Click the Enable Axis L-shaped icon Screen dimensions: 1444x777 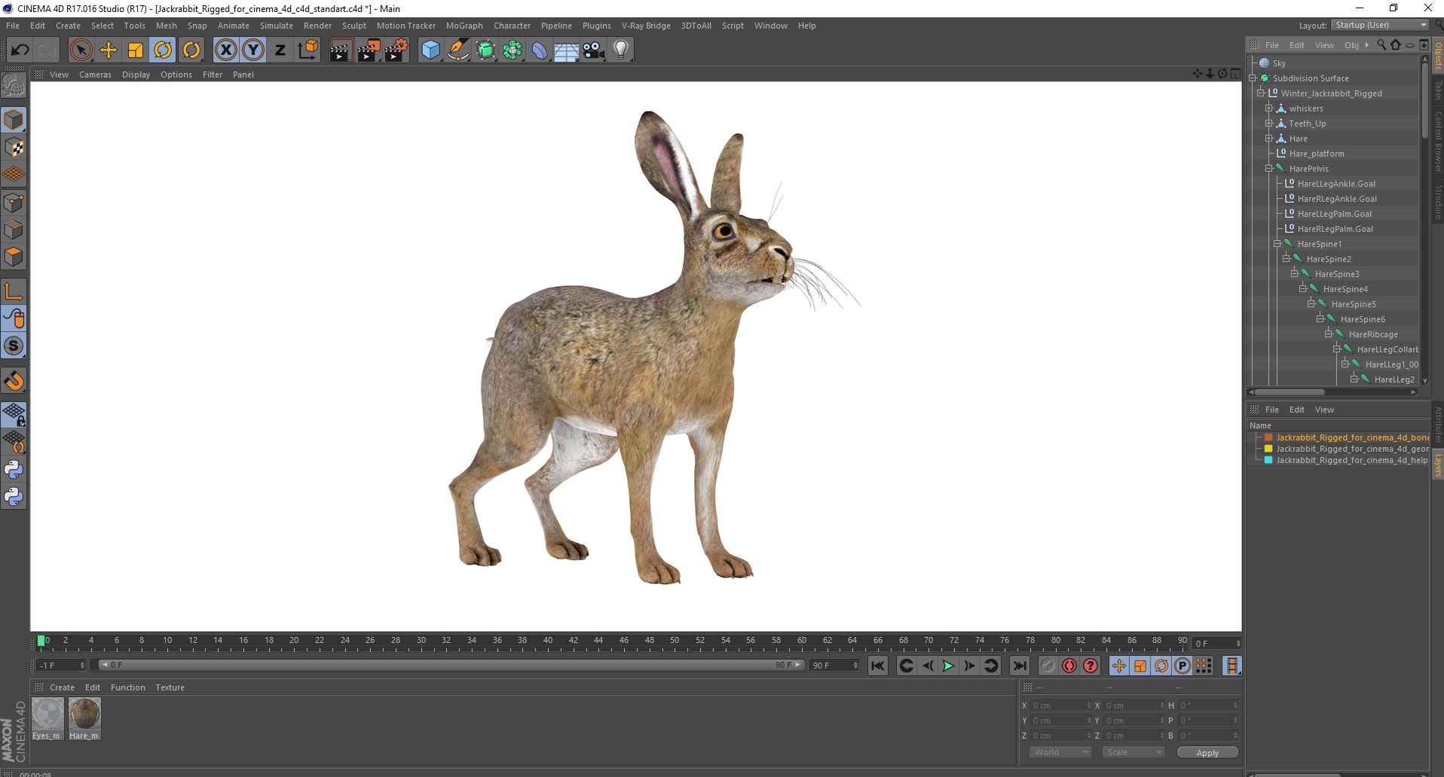tap(14, 291)
